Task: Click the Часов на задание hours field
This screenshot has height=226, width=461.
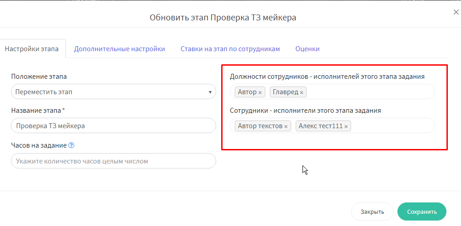Action: coord(114,161)
